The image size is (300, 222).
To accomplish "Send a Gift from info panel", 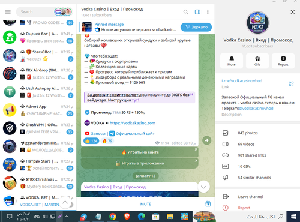I will point(257,61).
